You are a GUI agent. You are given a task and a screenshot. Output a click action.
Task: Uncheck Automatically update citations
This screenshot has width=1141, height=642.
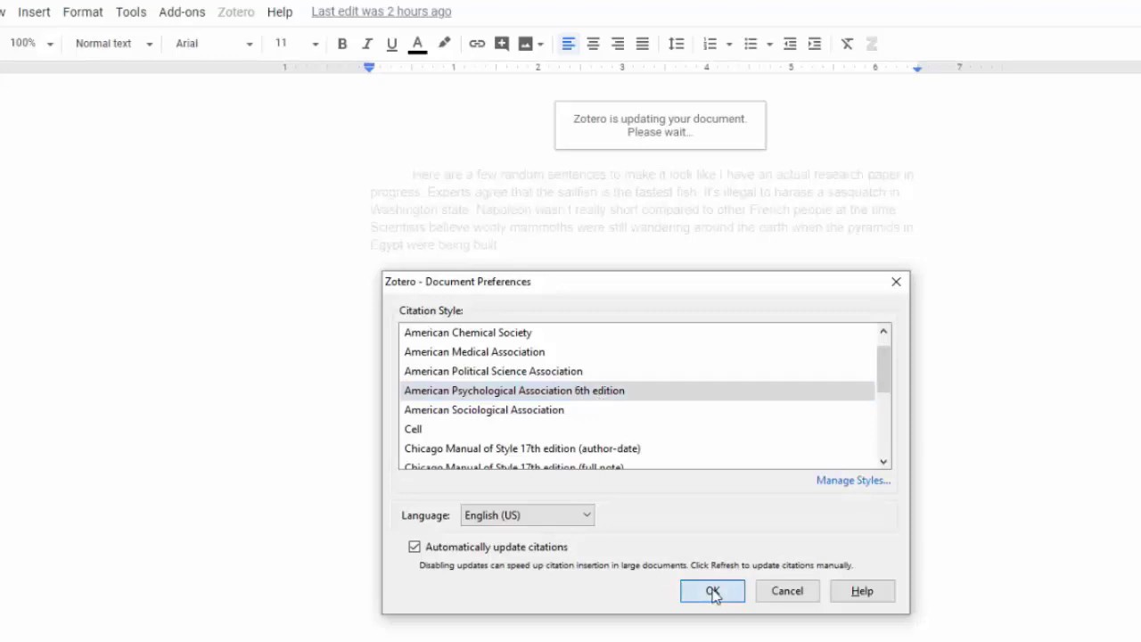[415, 547]
